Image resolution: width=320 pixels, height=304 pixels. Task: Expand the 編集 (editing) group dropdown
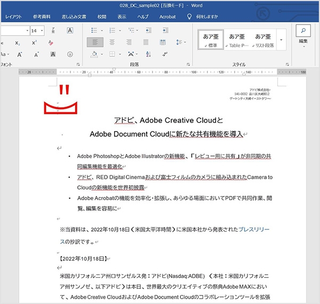[x=303, y=46]
